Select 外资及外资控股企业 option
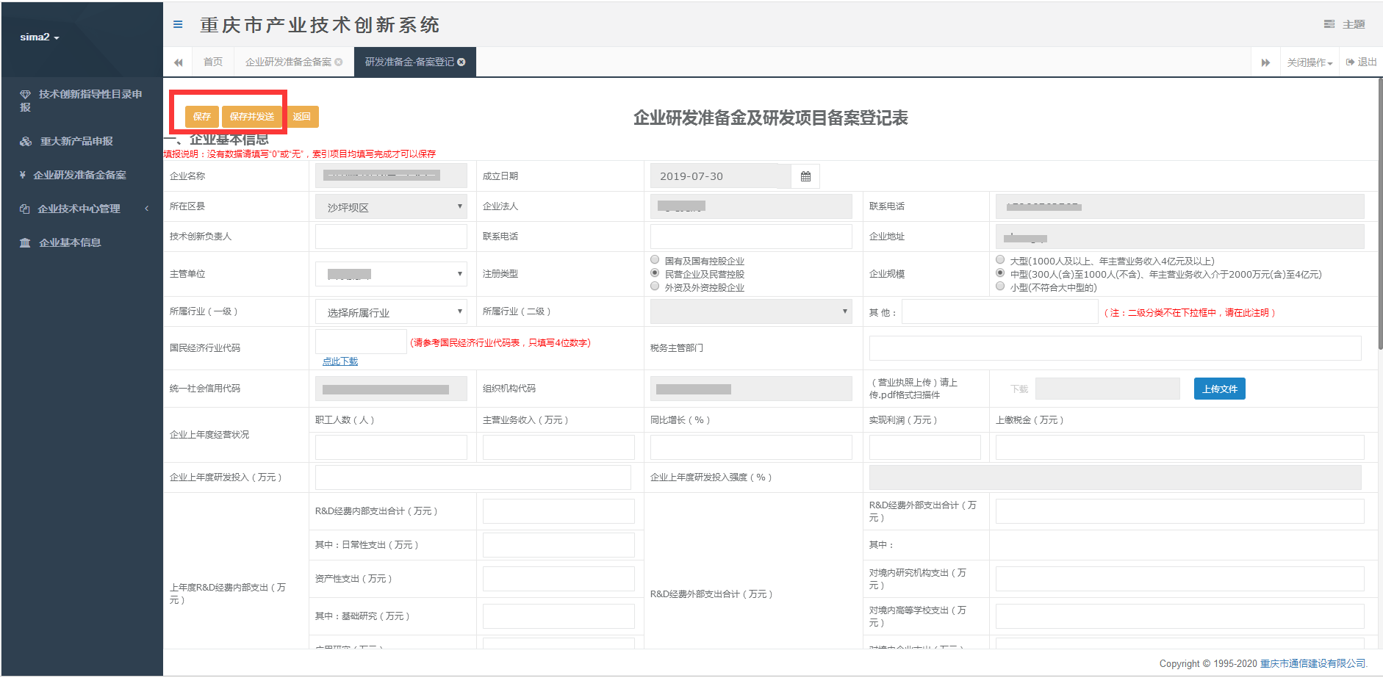The width and height of the screenshot is (1383, 678). click(x=654, y=286)
